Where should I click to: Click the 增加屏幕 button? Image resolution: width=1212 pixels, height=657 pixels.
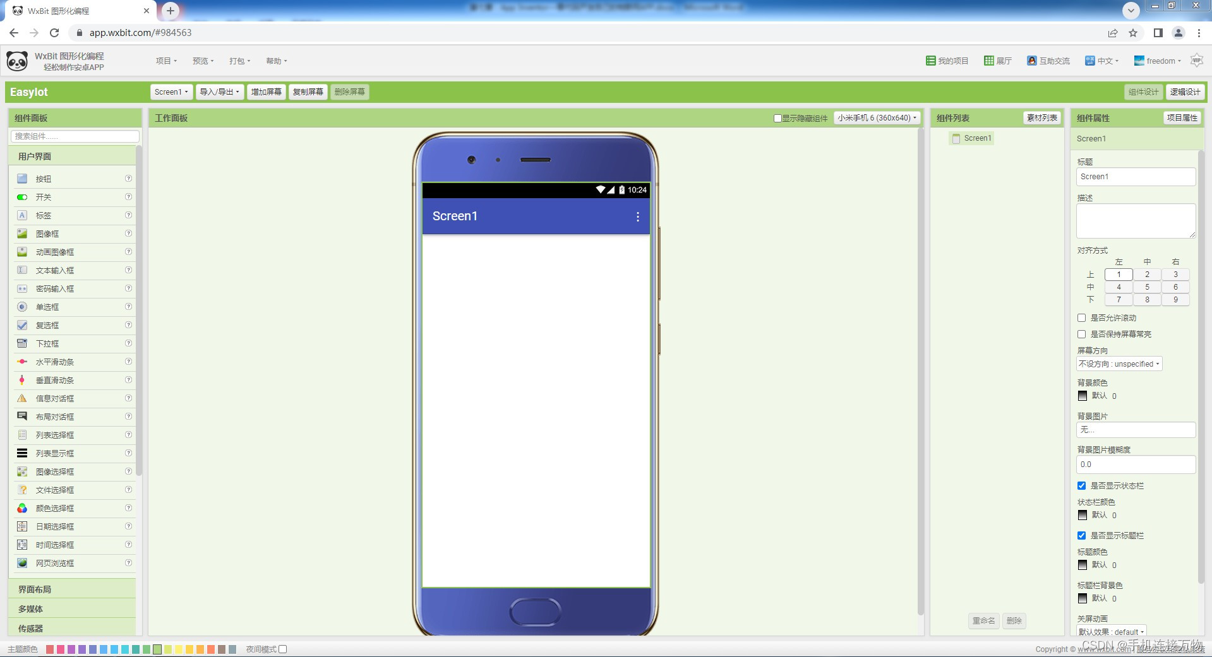(x=265, y=92)
